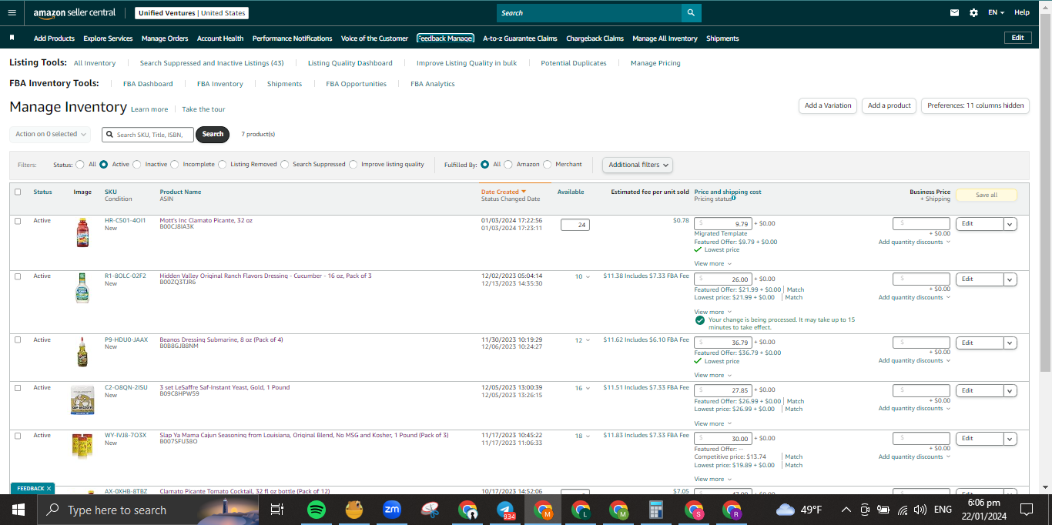Expand Add quantity discounts for Mott's row
This screenshot has width=1052, height=525.
point(914,242)
